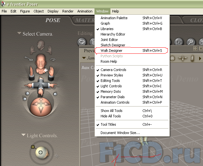This screenshot has width=203, height=166.
Task: Toggle the camera animation key icon
Action: [x=29, y=59]
